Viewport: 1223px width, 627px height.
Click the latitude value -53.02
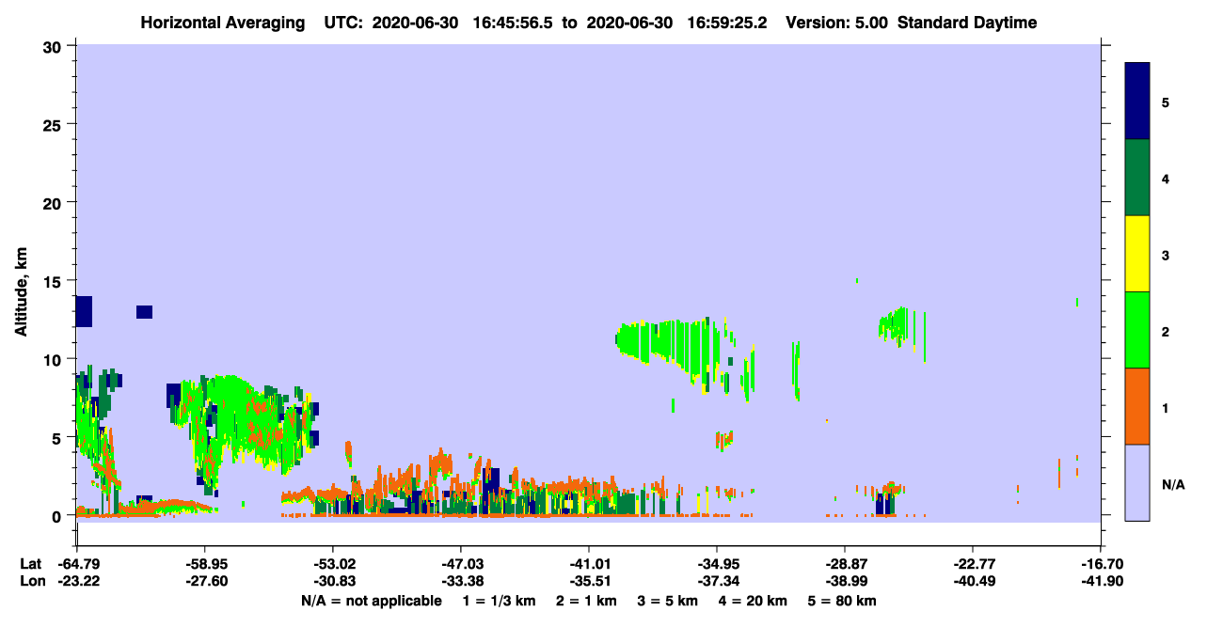333,564
